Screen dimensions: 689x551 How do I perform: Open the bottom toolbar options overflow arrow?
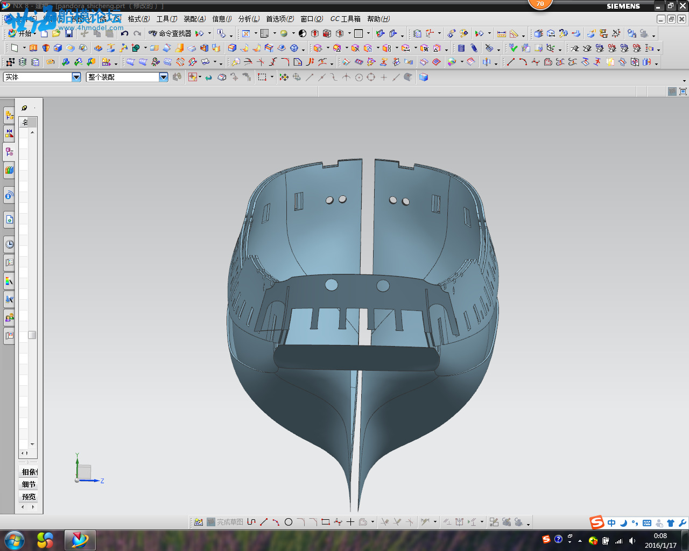tap(529, 524)
